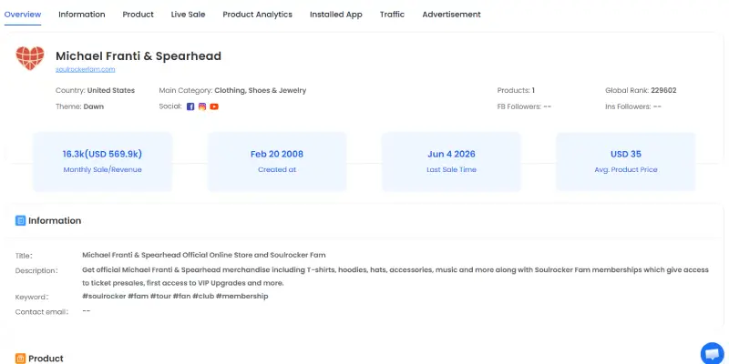Go to the Installed App tab
729x364 pixels.
click(x=336, y=15)
